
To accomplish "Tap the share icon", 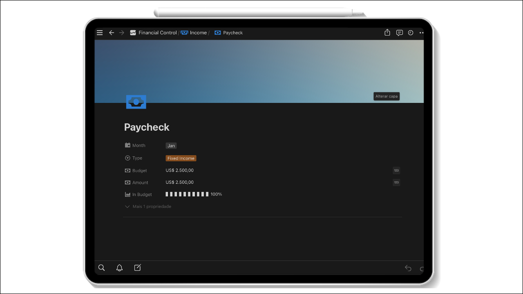I will point(387,32).
